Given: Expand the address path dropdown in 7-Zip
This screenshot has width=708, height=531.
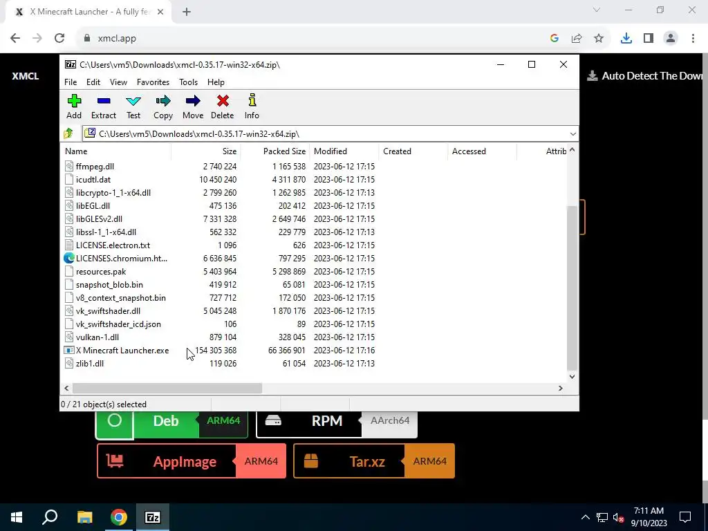Looking at the screenshot, I should (x=572, y=134).
